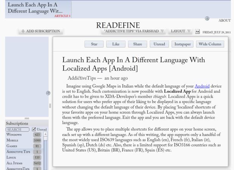The height and width of the screenshot is (170, 234).
Task: Click the 423 unread count badge
Action: click(37, 134)
